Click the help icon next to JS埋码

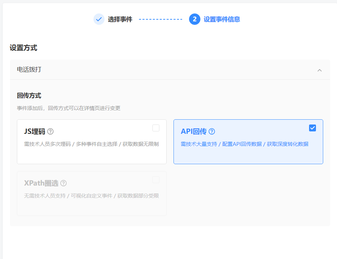(x=50, y=131)
